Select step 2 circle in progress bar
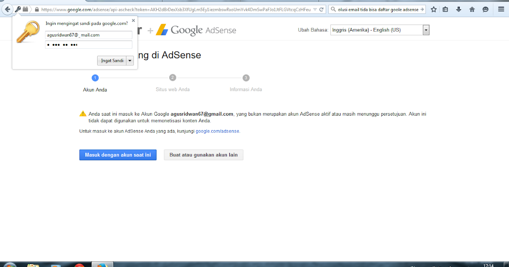The image size is (509, 267). click(x=172, y=78)
